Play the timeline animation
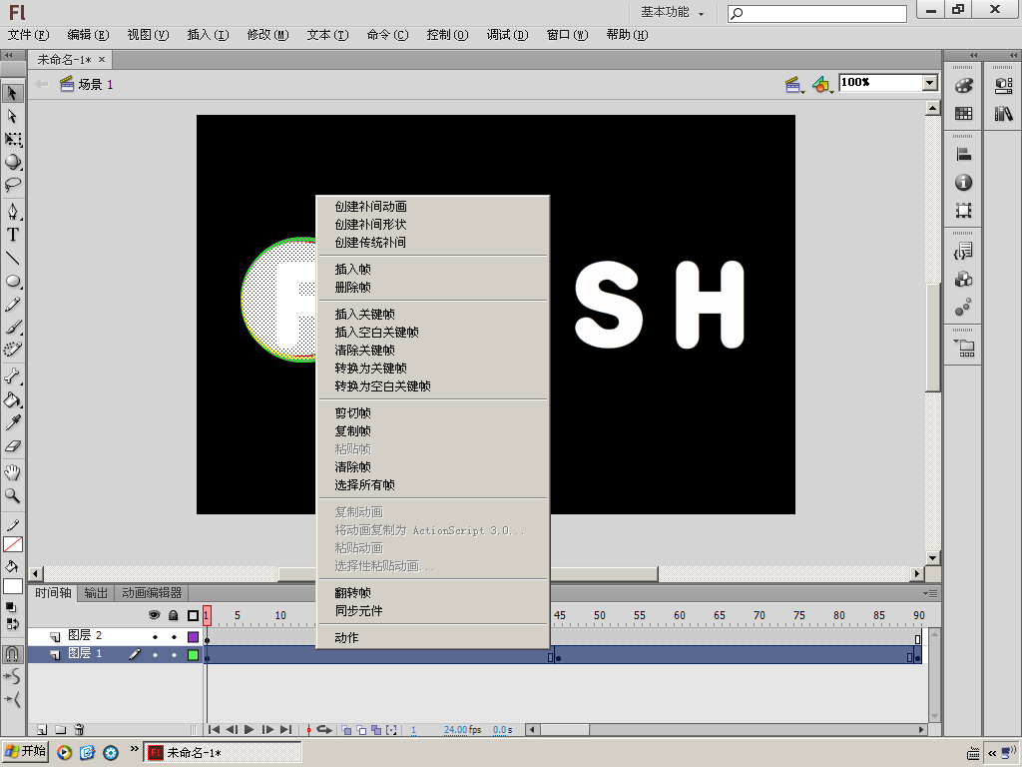Screen dimensions: 1022x767 point(249,730)
